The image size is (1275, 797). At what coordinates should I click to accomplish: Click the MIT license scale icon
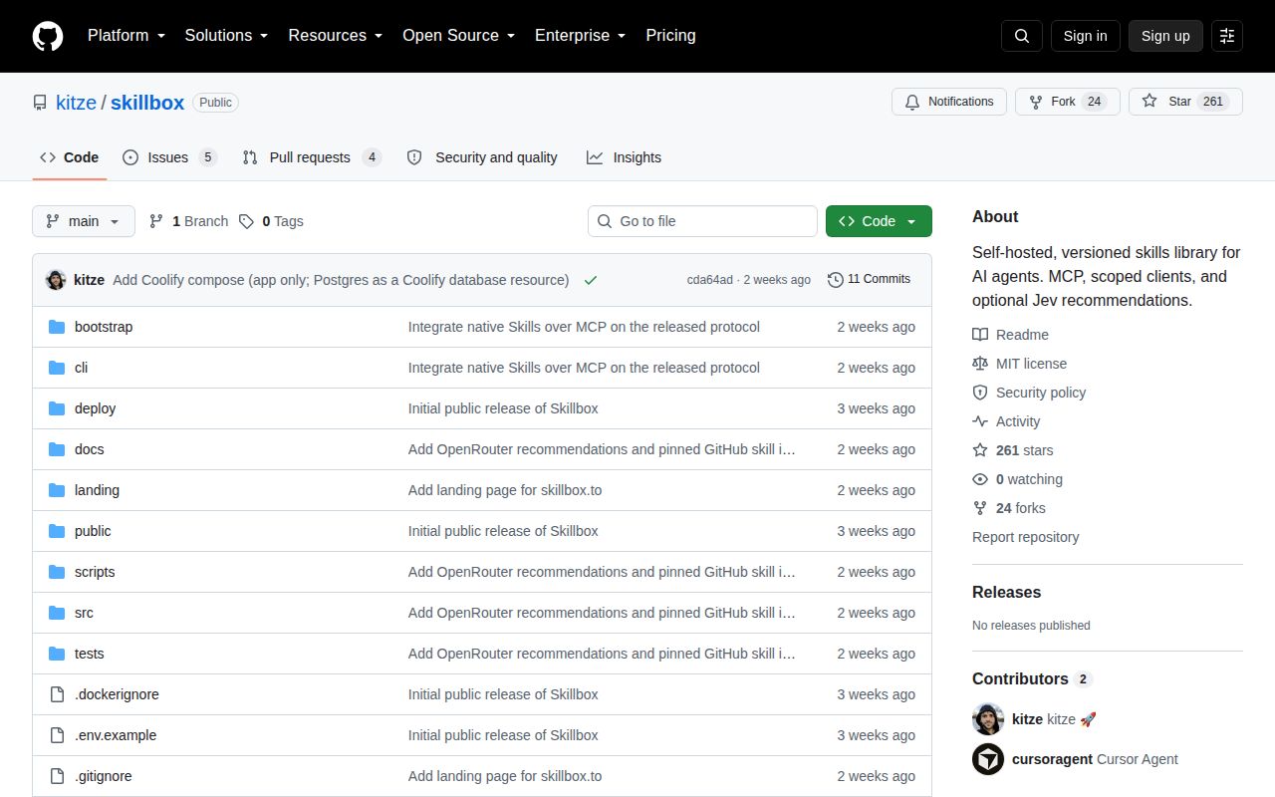click(980, 364)
